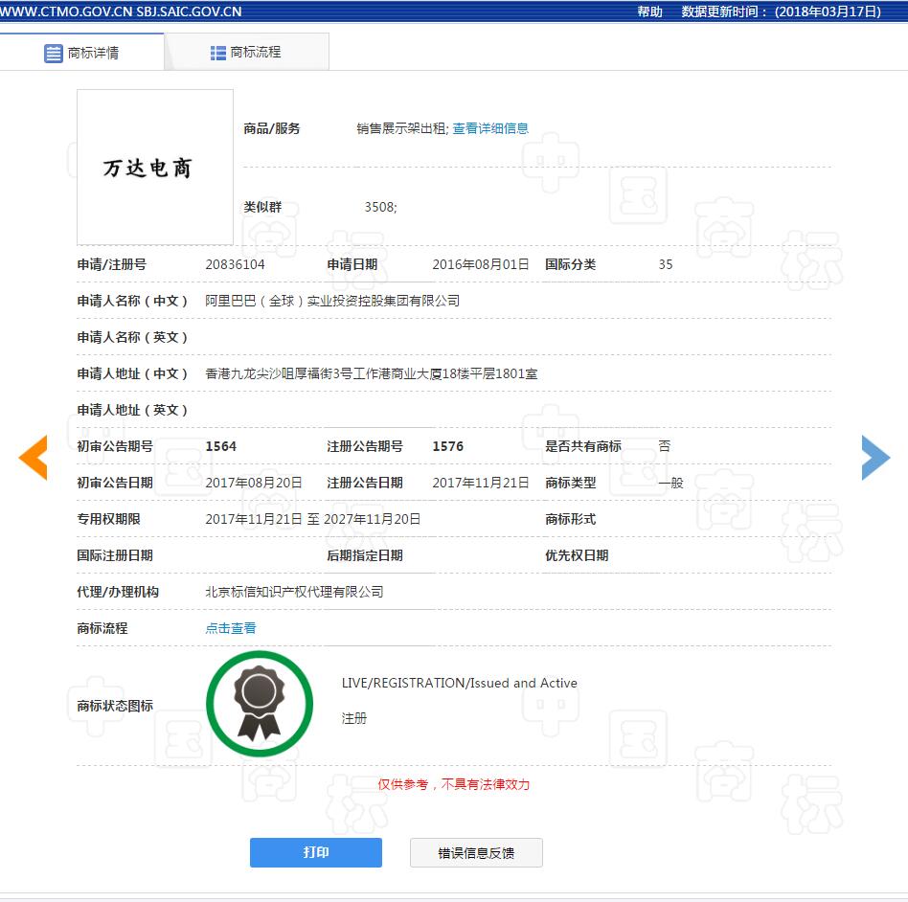Image resolution: width=908 pixels, height=902 pixels.
Task: Click WWW.CTMO.GOV.CN header text
Action: (x=67, y=11)
